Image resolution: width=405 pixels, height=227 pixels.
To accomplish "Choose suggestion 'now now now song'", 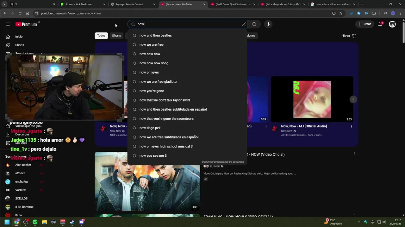I will 187,63.
